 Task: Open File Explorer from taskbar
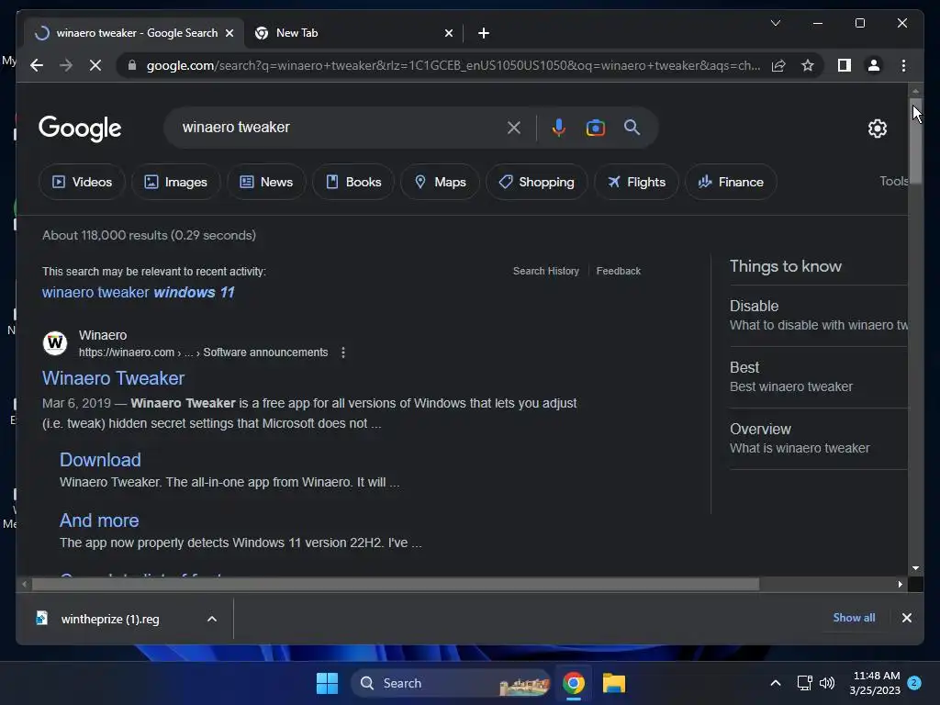tap(614, 683)
